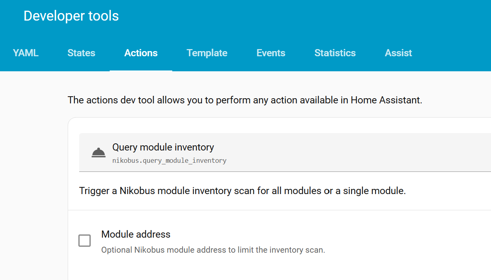Click the nikobus.query_module_inventory service ID text
The image size is (491, 280).
169,160
